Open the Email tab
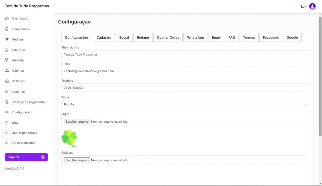Screen dimensions: 322x186 216,37
